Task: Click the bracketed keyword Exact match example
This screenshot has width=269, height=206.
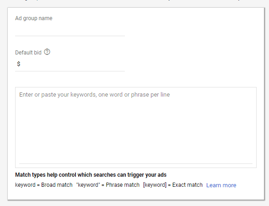Action: pos(173,185)
